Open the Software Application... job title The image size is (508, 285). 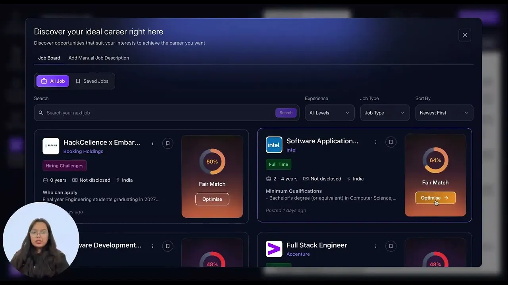pyautogui.click(x=322, y=141)
